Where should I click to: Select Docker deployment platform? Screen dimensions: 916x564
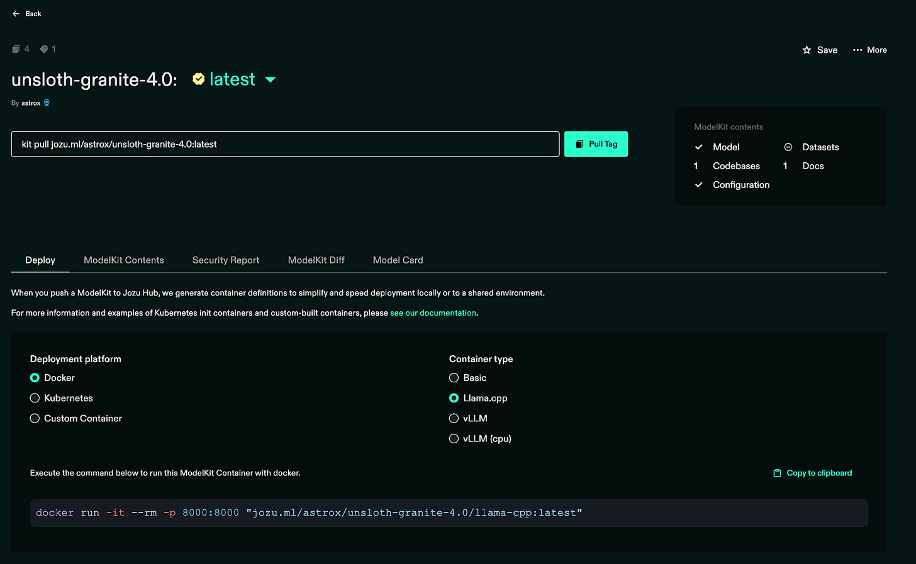tap(35, 378)
